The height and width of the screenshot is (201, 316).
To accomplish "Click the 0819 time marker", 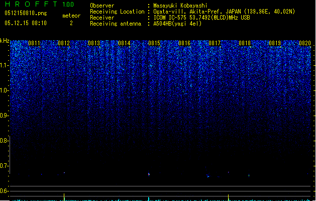I will click(x=275, y=43).
